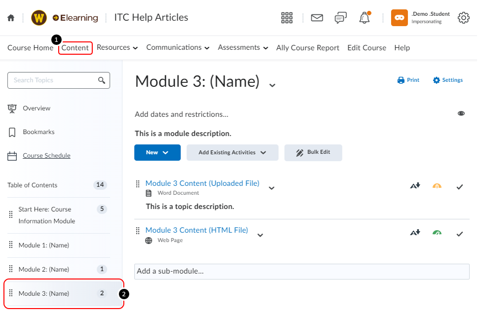Image resolution: width=479 pixels, height=314 pixels.
Task: Mark Module 3 Content (HTML File) completion checkmark
Action: (459, 233)
